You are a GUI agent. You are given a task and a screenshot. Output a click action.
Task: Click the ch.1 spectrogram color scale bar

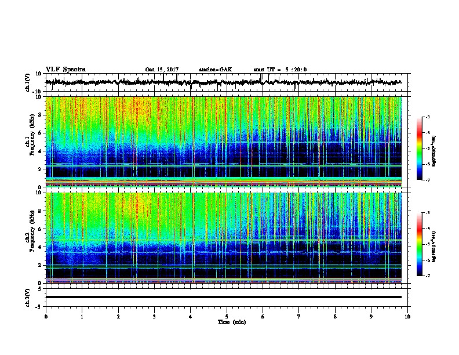(x=420, y=148)
